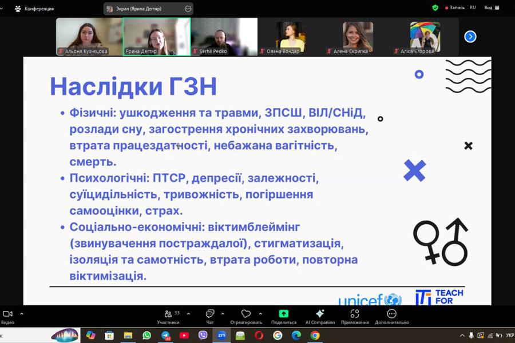515x343 pixels.
Task: Open Telegram from the Windows taskbar
Action: (x=165, y=336)
